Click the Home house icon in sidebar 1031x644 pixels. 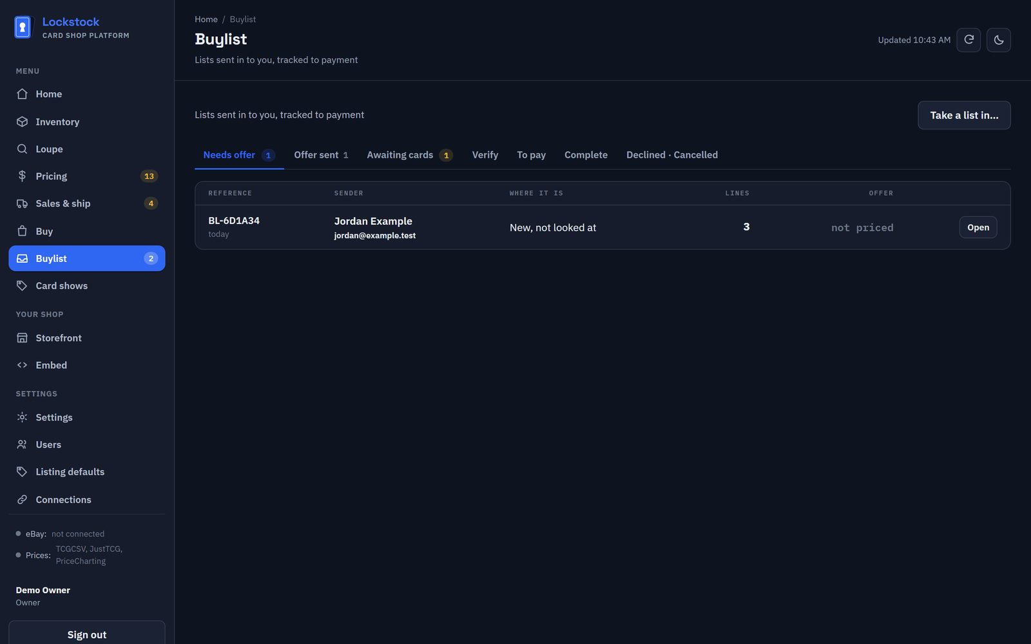tap(22, 94)
